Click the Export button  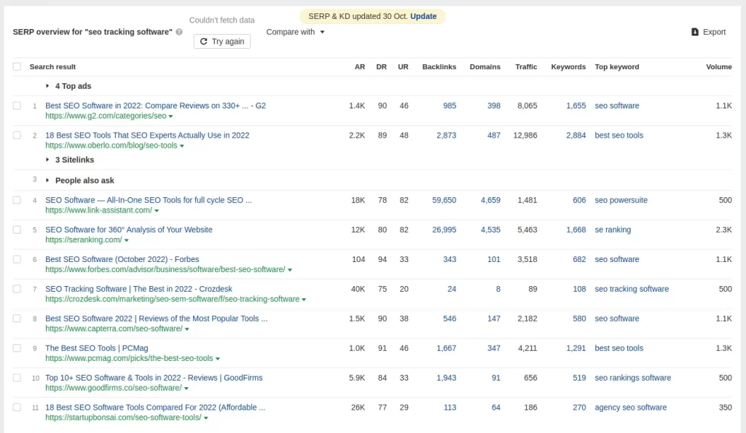(708, 32)
